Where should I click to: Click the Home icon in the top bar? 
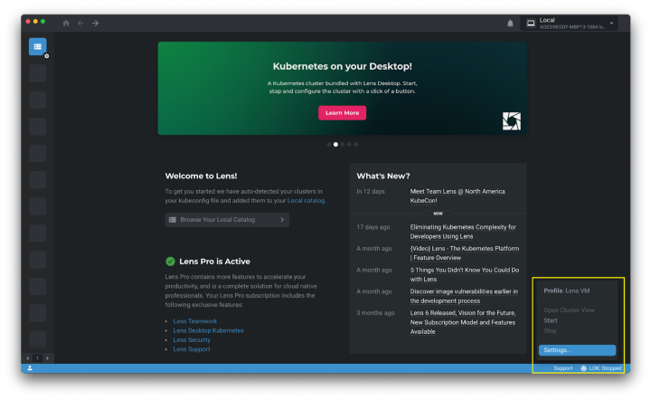click(x=66, y=23)
